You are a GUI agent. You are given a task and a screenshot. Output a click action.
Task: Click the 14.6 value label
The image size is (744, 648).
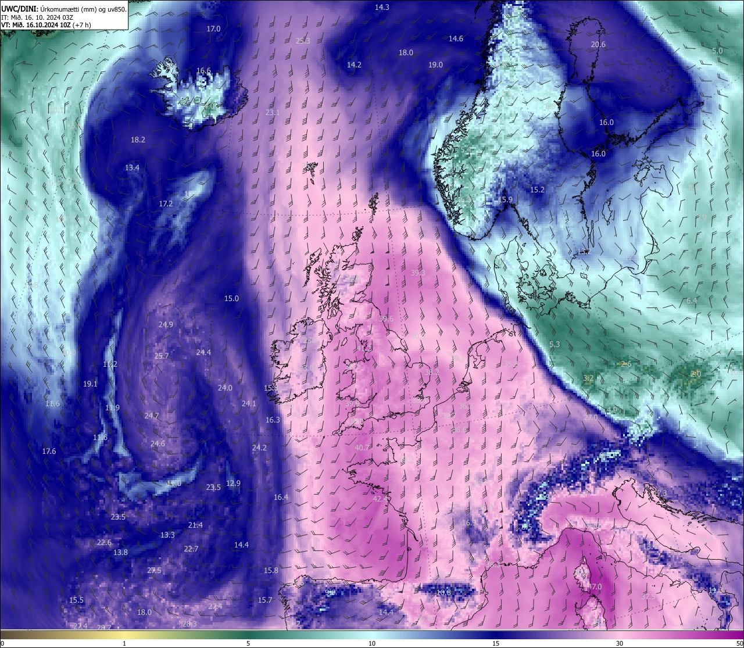click(456, 38)
